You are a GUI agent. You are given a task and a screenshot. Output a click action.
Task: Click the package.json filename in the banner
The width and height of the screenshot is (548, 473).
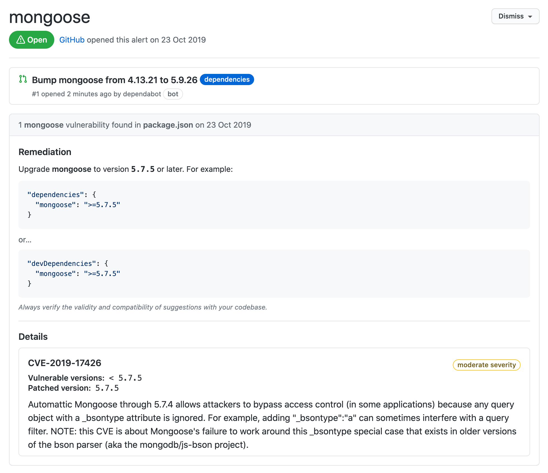tap(168, 125)
